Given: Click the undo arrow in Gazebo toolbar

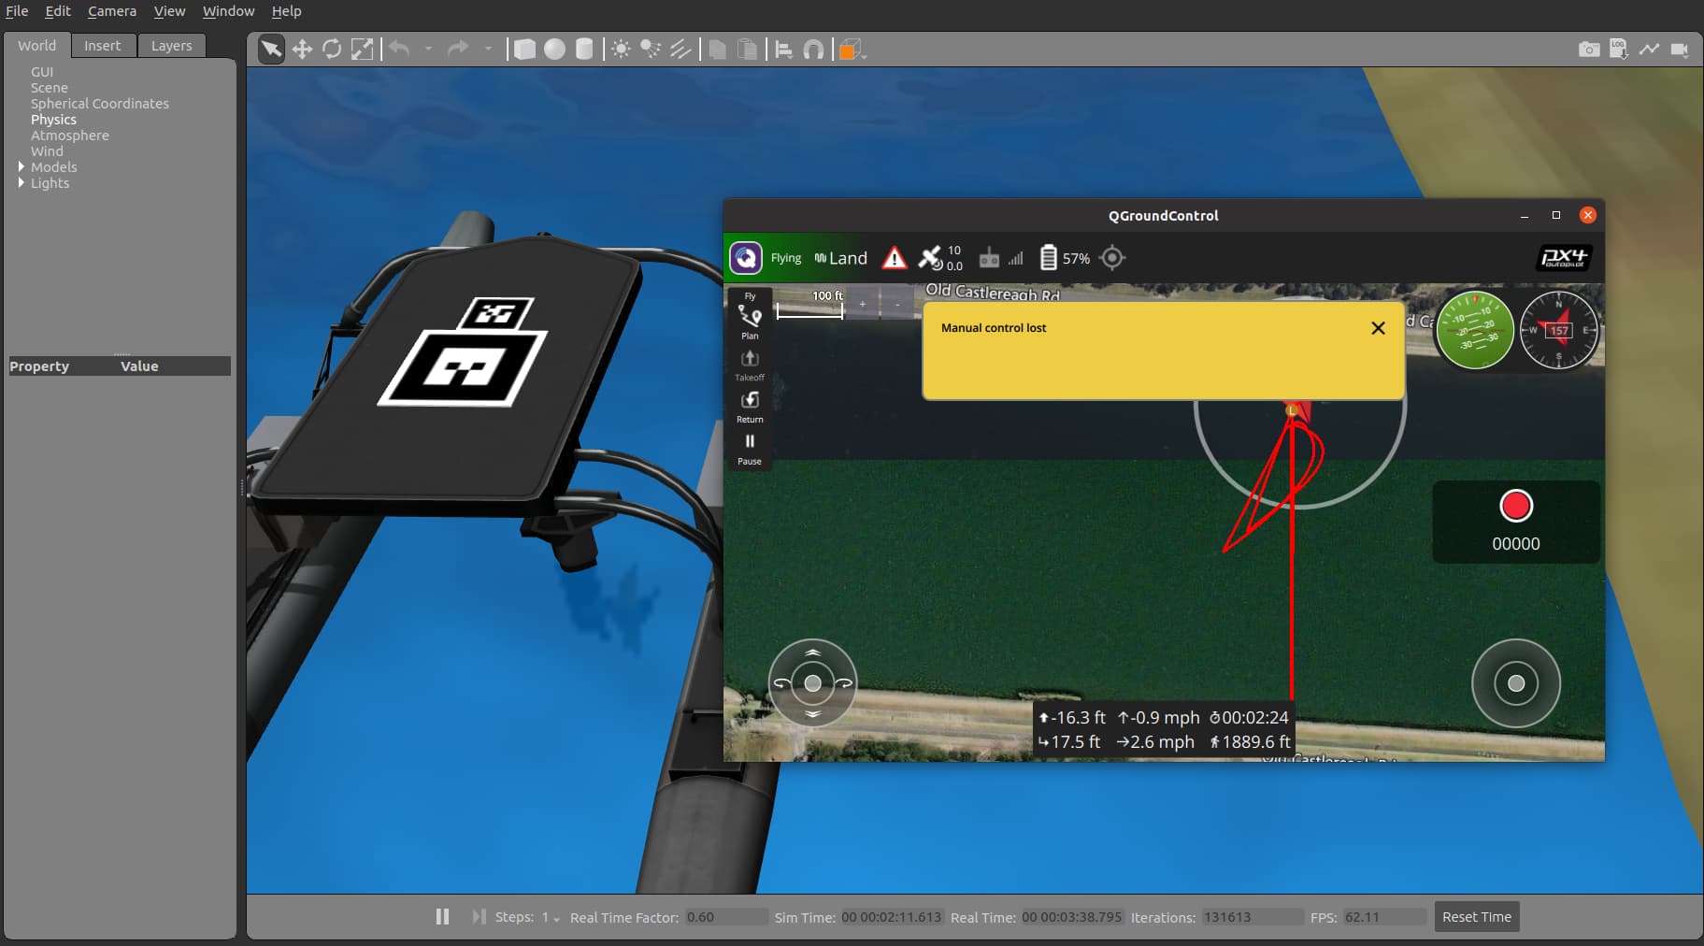Looking at the screenshot, I should (x=400, y=49).
